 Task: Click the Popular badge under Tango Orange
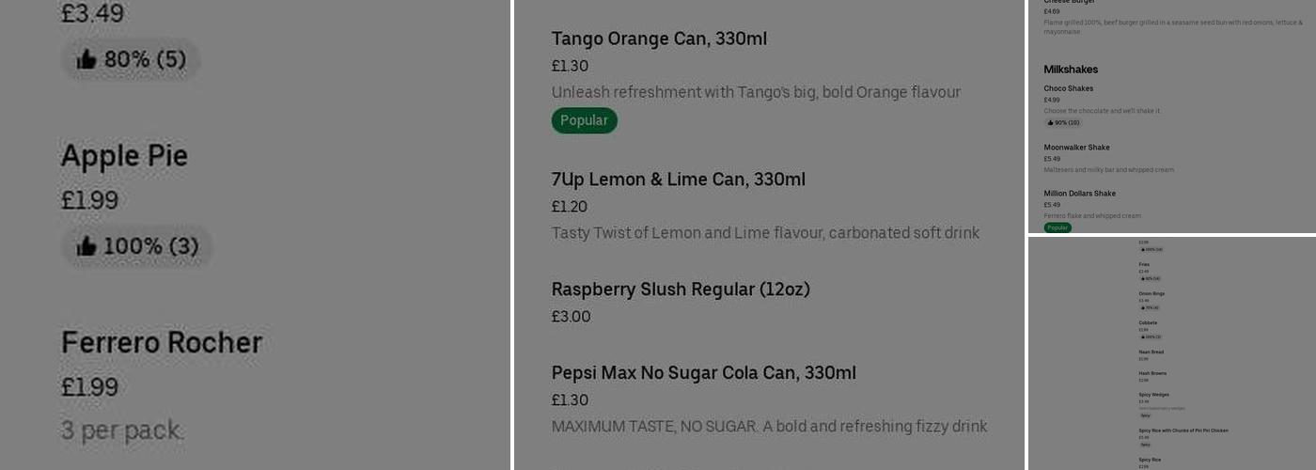584,120
